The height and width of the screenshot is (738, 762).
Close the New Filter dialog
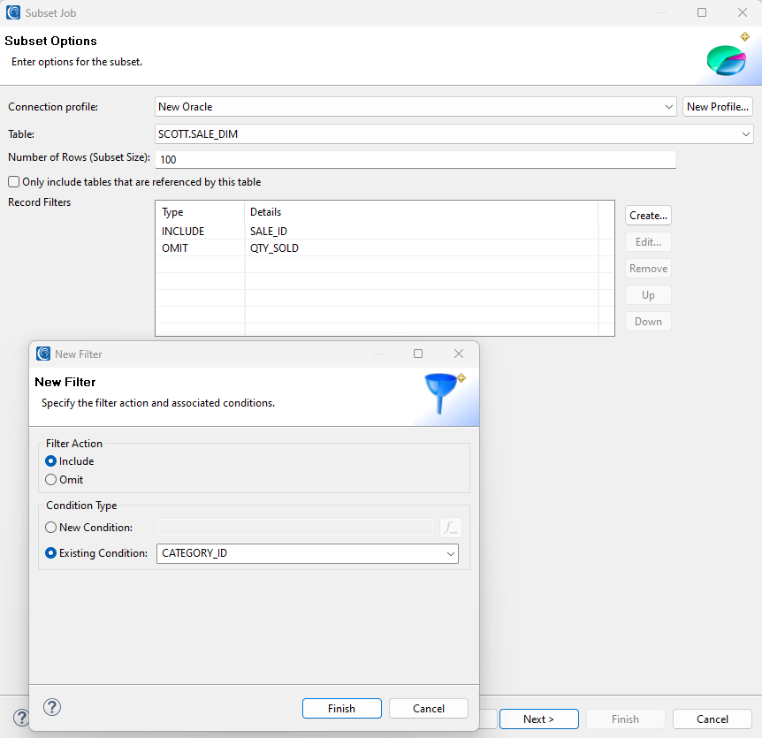point(458,354)
